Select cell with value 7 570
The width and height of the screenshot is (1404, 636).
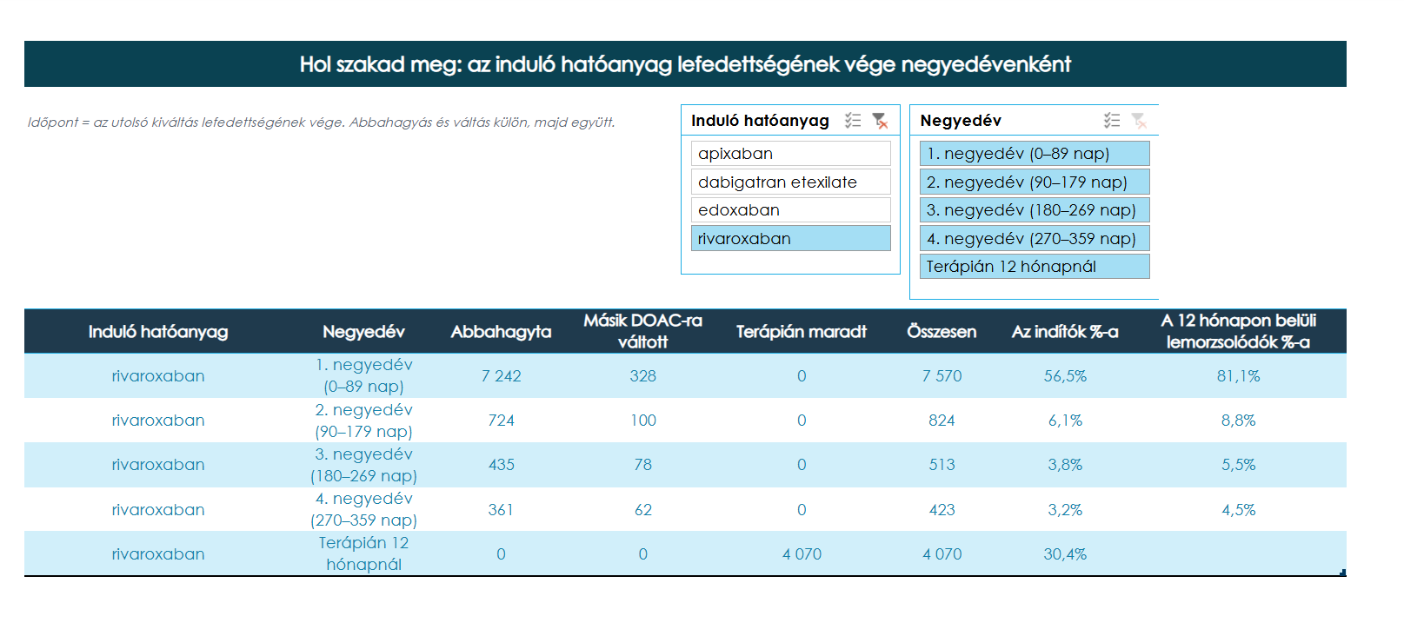(942, 376)
